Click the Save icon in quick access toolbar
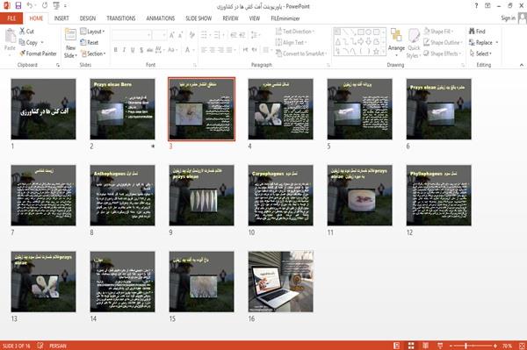 18,5
